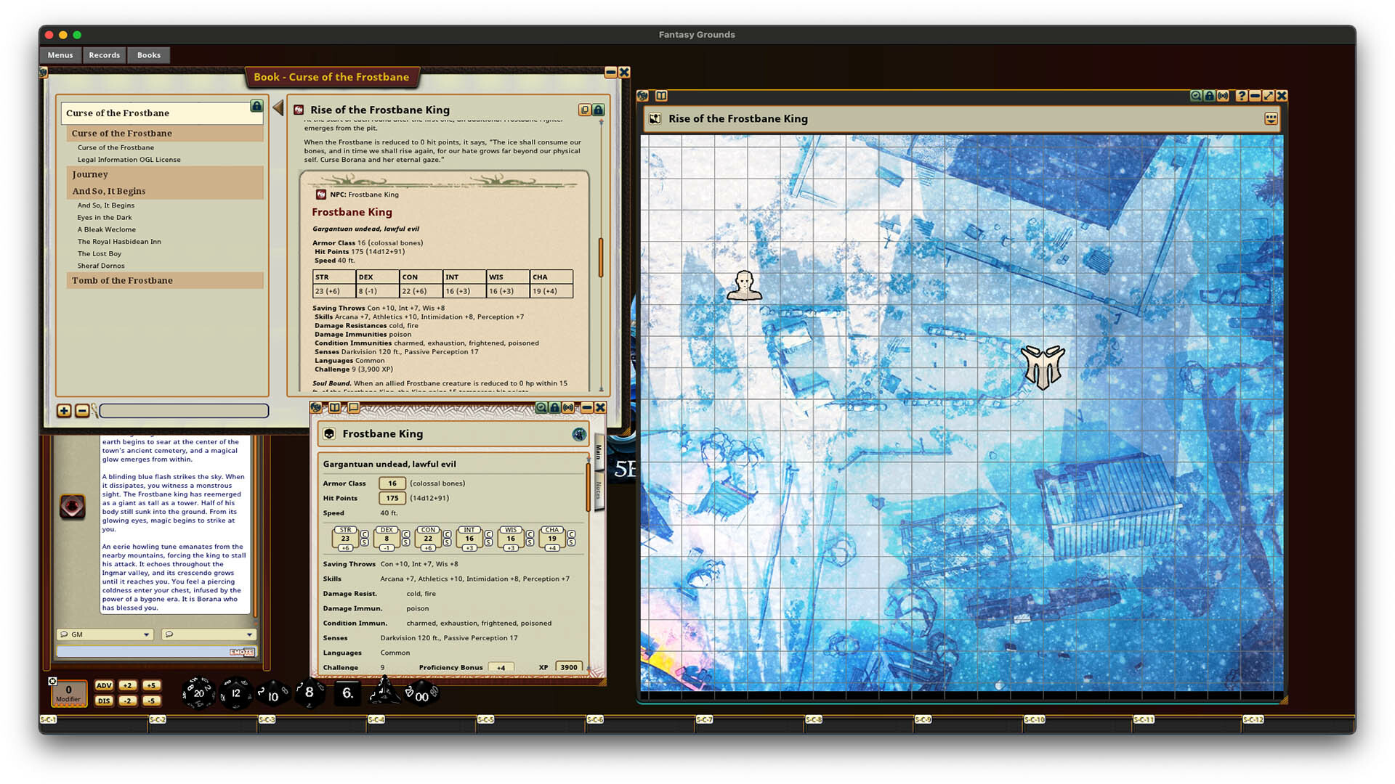1395x784 pixels.
Task: Expand the Tomb of the Frostbane chapter
Action: (x=123, y=280)
